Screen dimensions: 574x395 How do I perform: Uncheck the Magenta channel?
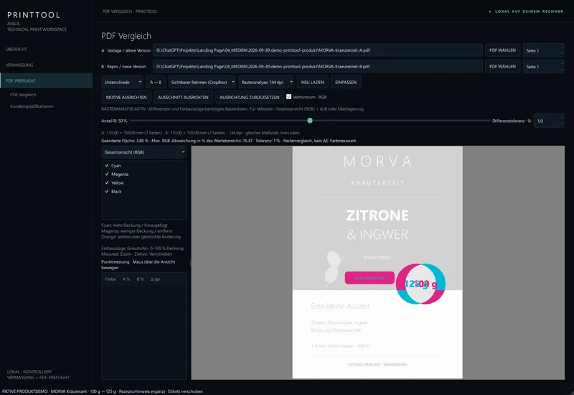107,174
